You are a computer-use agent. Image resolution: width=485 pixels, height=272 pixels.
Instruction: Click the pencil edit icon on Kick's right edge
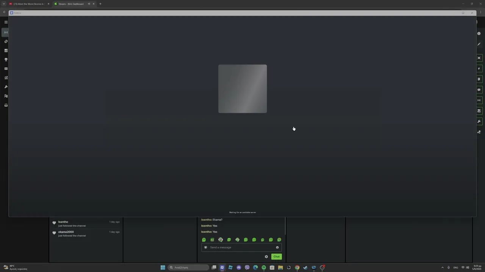479,44
